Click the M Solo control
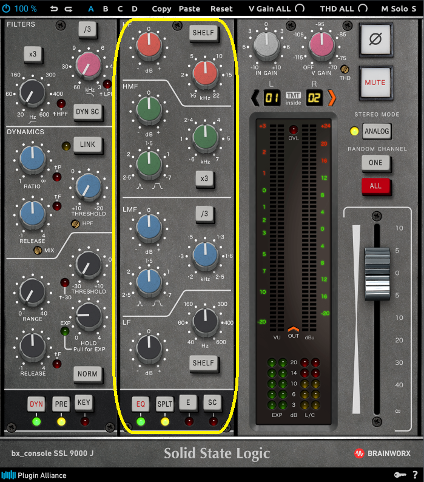The width and height of the screenshot is (424, 482). tap(393, 8)
